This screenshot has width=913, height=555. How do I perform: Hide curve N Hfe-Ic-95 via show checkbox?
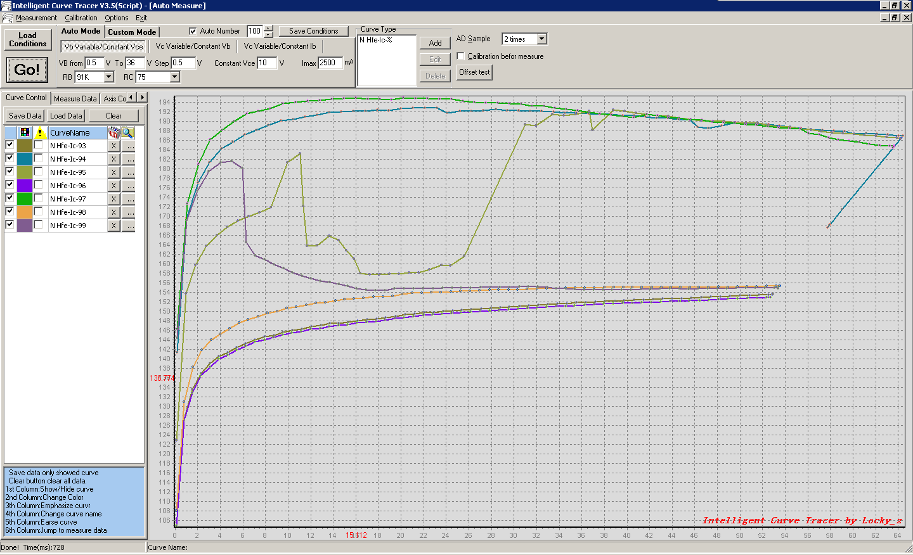10,171
